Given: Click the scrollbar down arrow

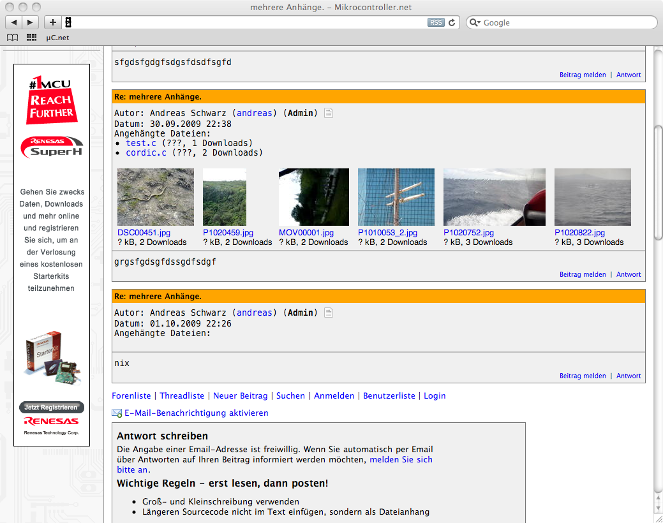Looking at the screenshot, I should pos(658,508).
